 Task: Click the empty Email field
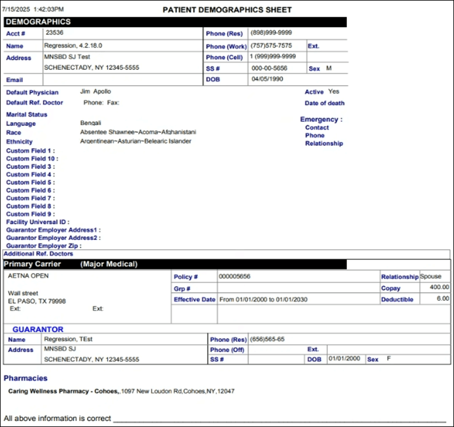(x=121, y=79)
